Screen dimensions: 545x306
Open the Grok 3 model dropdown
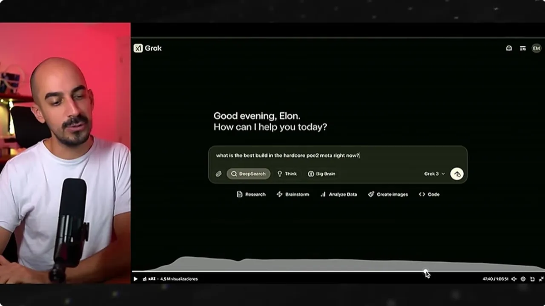point(434,174)
